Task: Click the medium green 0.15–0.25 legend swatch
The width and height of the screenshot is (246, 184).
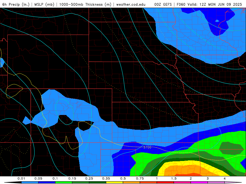Action: point(81,182)
